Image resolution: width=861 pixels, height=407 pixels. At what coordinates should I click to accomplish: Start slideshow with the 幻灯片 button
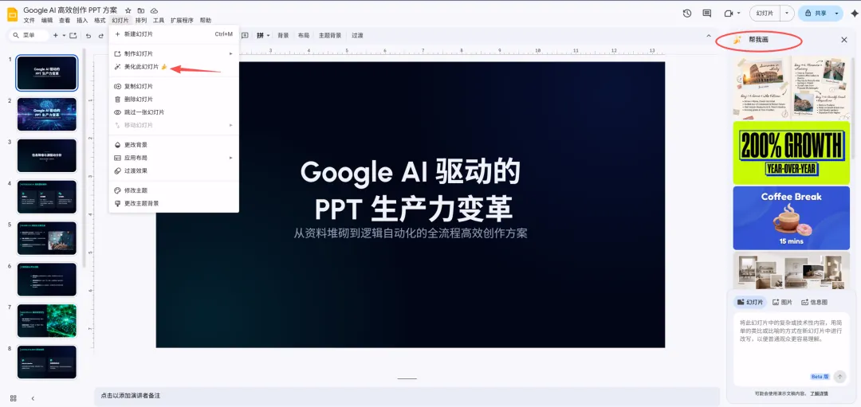[x=765, y=14]
